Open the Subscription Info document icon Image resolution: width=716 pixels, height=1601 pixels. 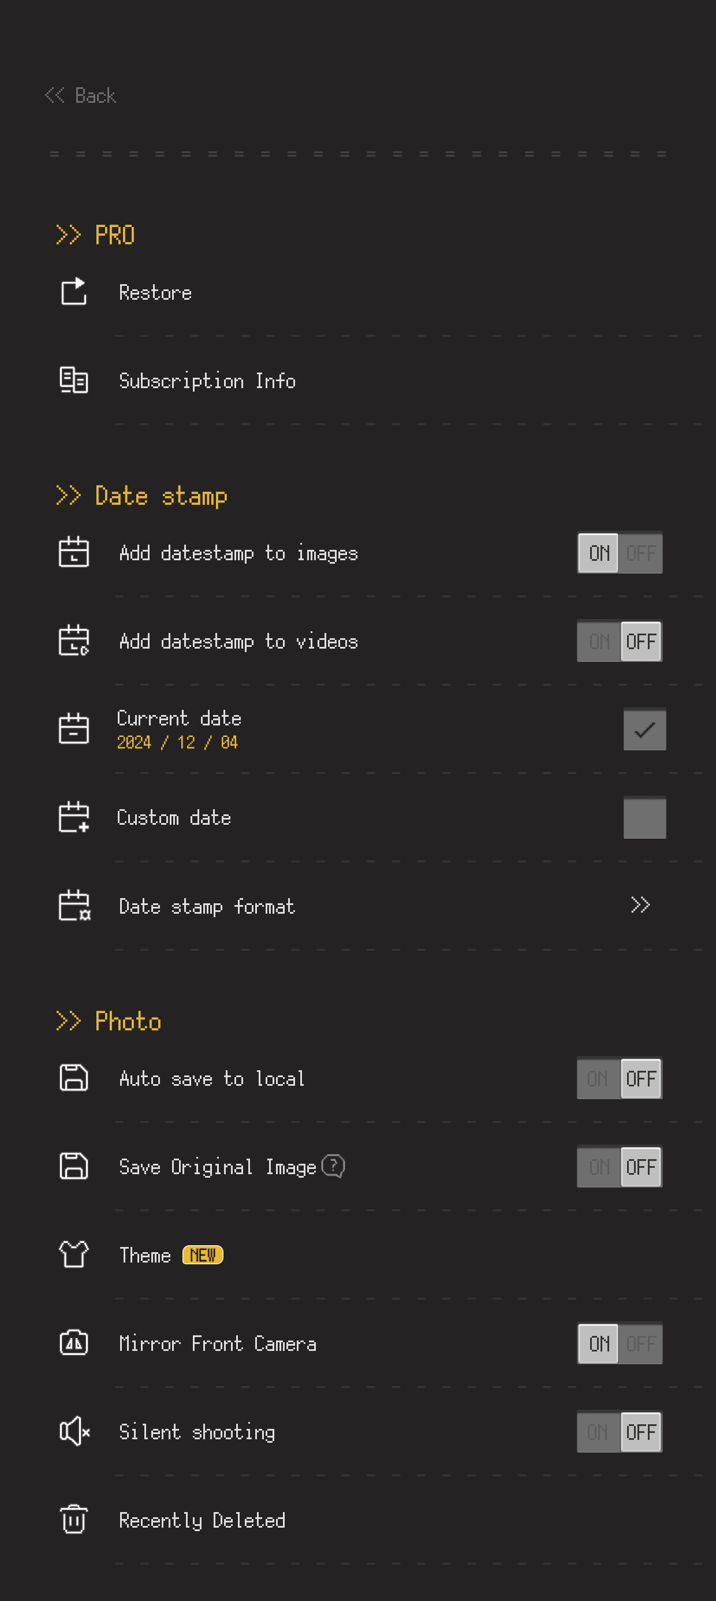73,381
